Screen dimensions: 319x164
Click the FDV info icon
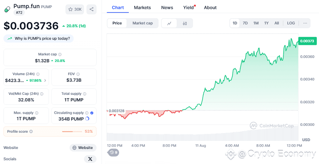78,74
